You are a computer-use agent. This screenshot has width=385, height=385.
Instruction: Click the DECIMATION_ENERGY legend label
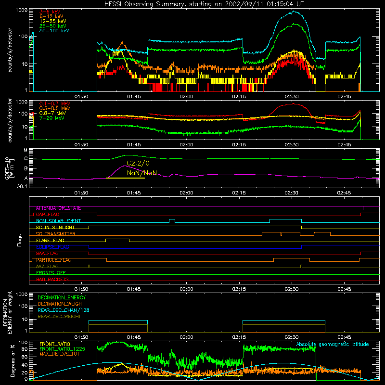[62, 297]
